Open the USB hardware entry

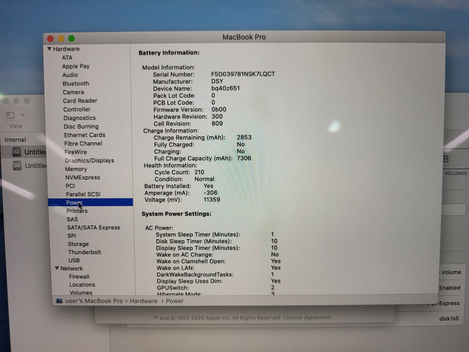(x=74, y=260)
